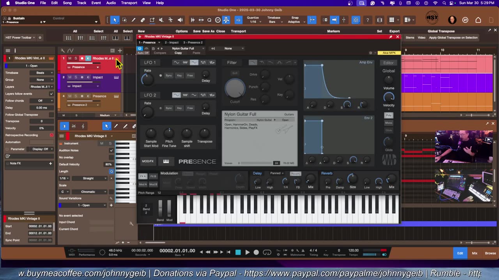
Task: Open the Audio menu
Action: point(111,3)
